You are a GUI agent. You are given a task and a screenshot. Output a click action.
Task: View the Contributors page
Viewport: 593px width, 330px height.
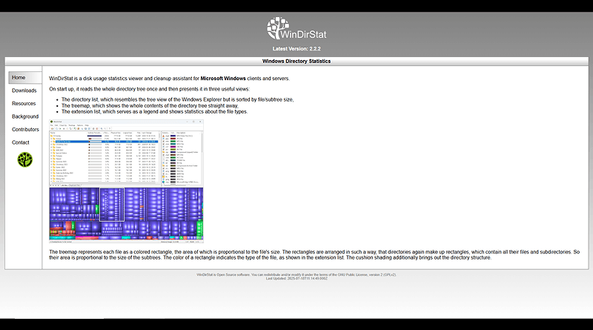tap(25, 130)
